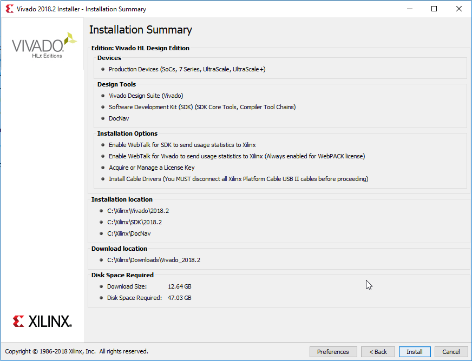Select the Installation Summary heading

click(141, 30)
